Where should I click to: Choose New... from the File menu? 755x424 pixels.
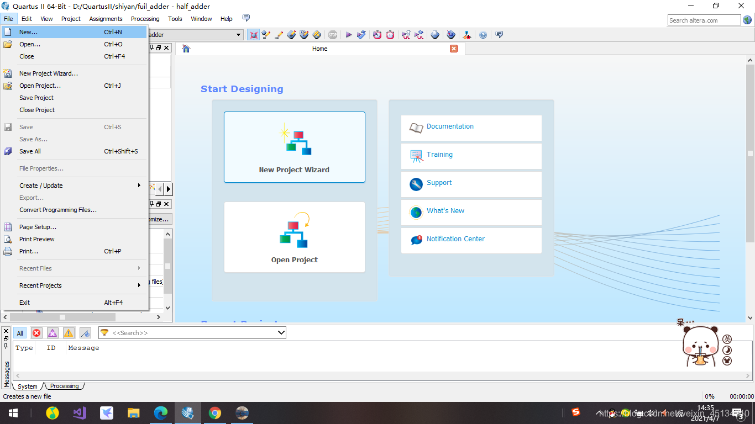tap(75, 32)
